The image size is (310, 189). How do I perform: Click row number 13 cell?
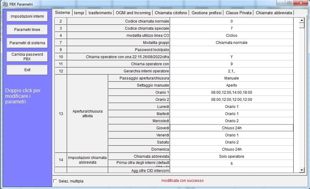(x=61, y=114)
